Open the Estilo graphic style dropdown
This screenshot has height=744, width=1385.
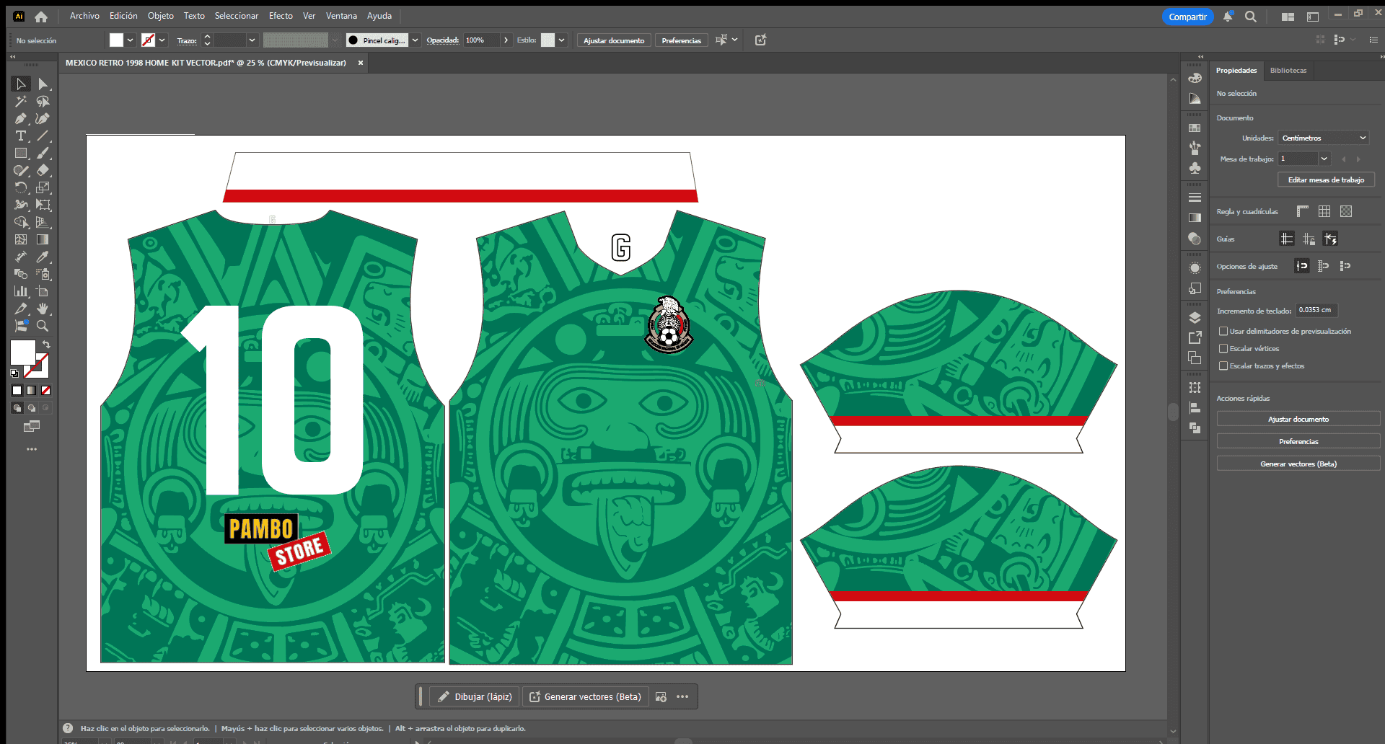(x=562, y=40)
